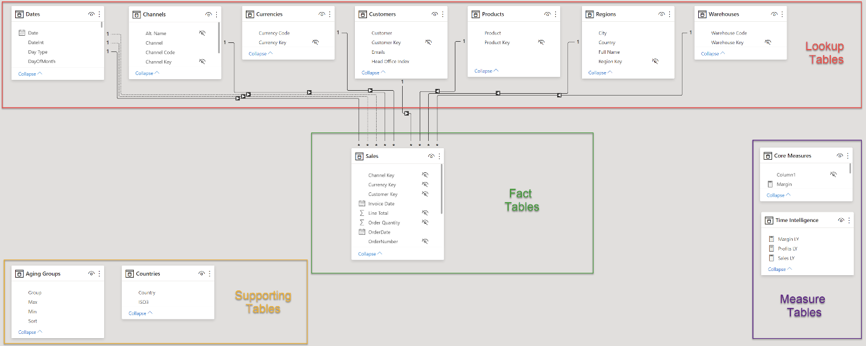Image resolution: width=866 pixels, height=346 pixels.
Task: Select the ISO3 field in Countries
Action: pos(144,301)
